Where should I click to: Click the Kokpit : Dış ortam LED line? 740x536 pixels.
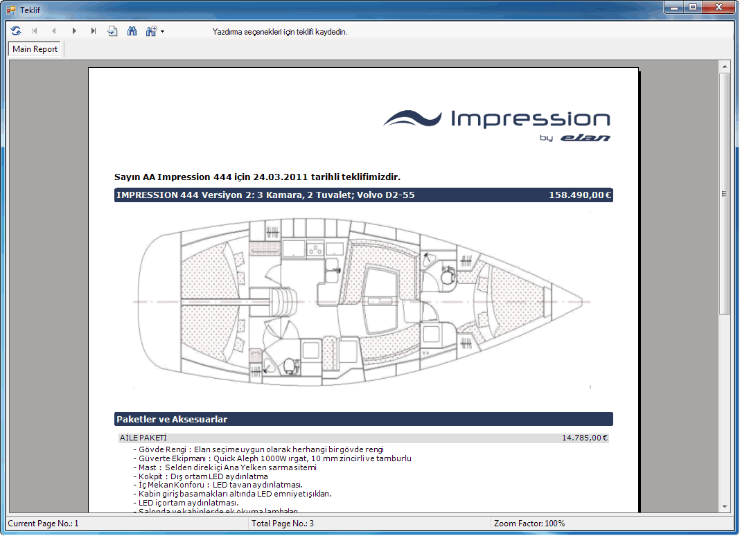200,476
